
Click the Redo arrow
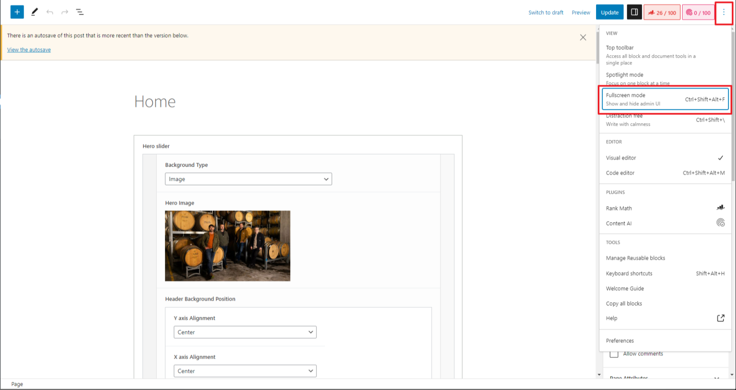tap(65, 12)
